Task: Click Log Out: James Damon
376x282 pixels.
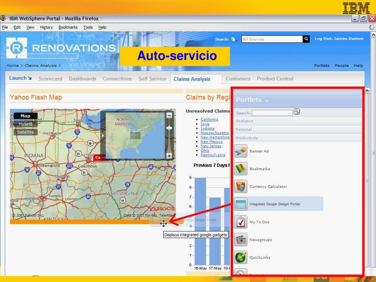Action: [x=339, y=39]
